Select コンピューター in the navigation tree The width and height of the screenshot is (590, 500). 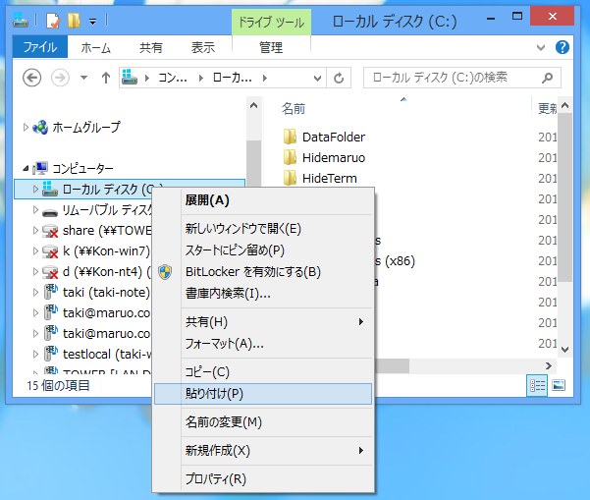coord(82,168)
